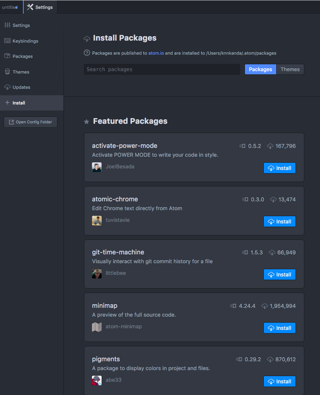Click JoelBesada author avatar

pos(97,167)
